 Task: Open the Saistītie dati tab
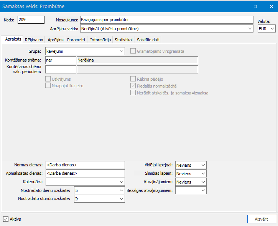click(x=148, y=40)
